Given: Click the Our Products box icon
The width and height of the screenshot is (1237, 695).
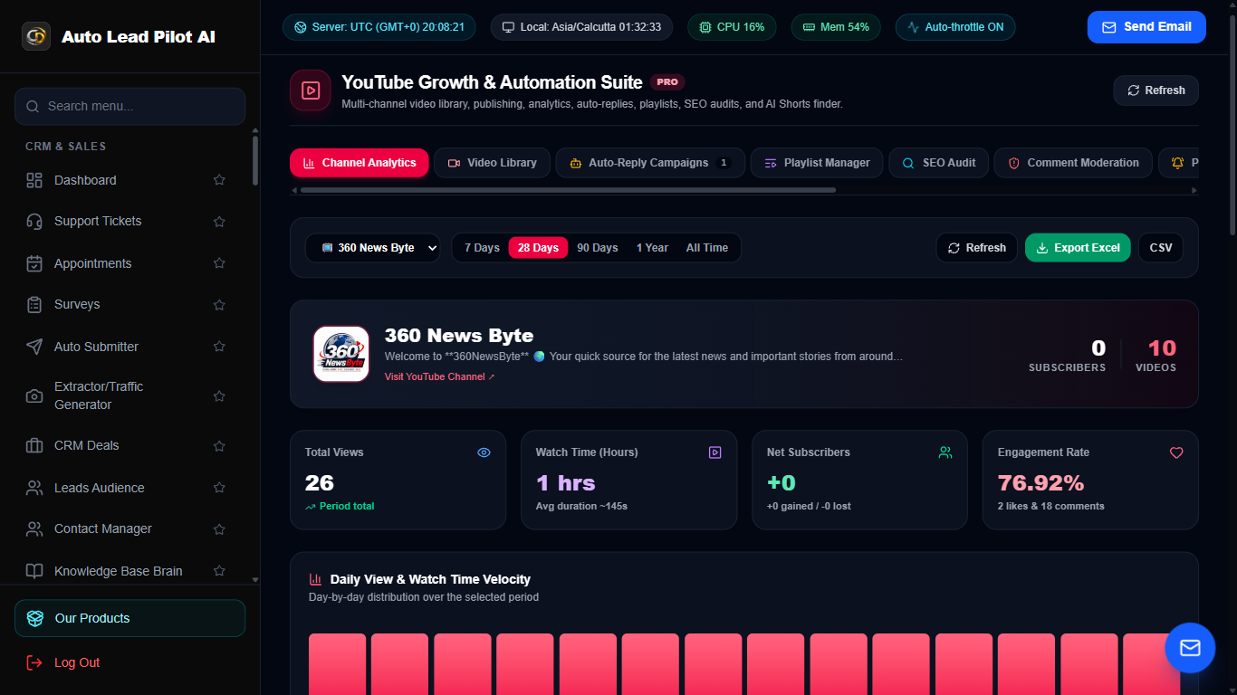Looking at the screenshot, I should click(x=35, y=618).
